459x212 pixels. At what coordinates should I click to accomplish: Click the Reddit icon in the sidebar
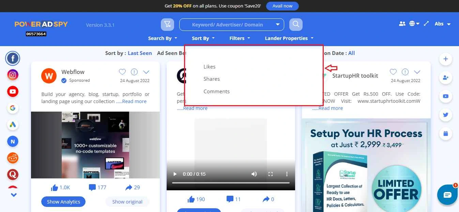(13, 158)
